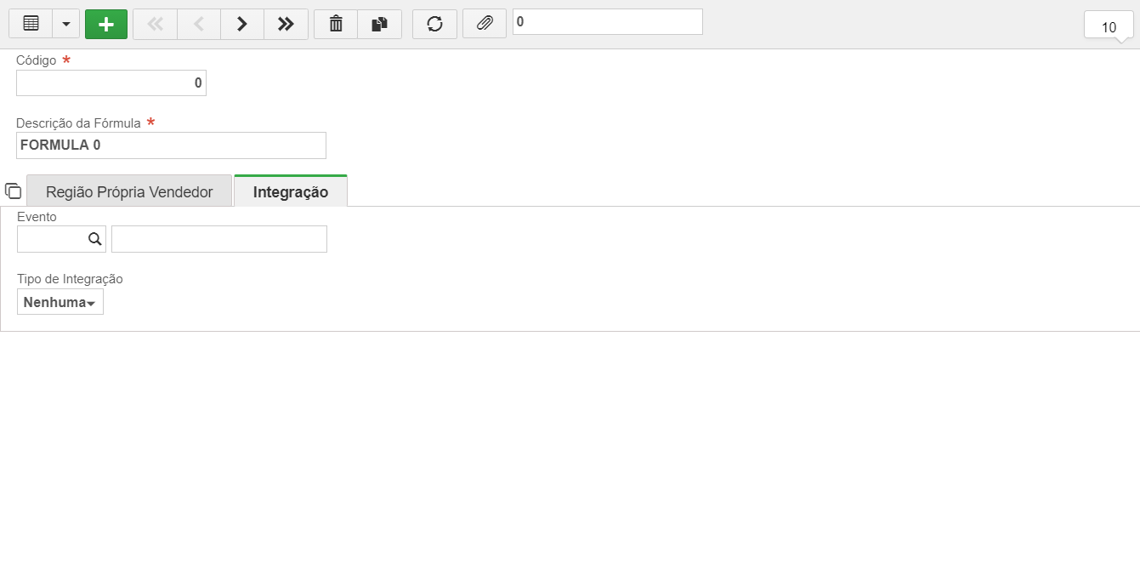Open Evento lookup with magnifier icon

pyautogui.click(x=95, y=239)
